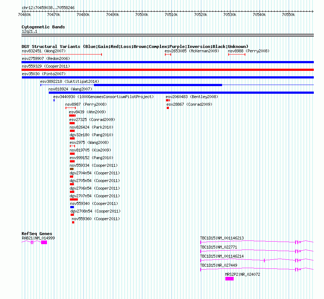The width and height of the screenshot is (324, 299).
Task: Open the TBC1D15|NR_027449 transcript label
Action: [219, 265]
